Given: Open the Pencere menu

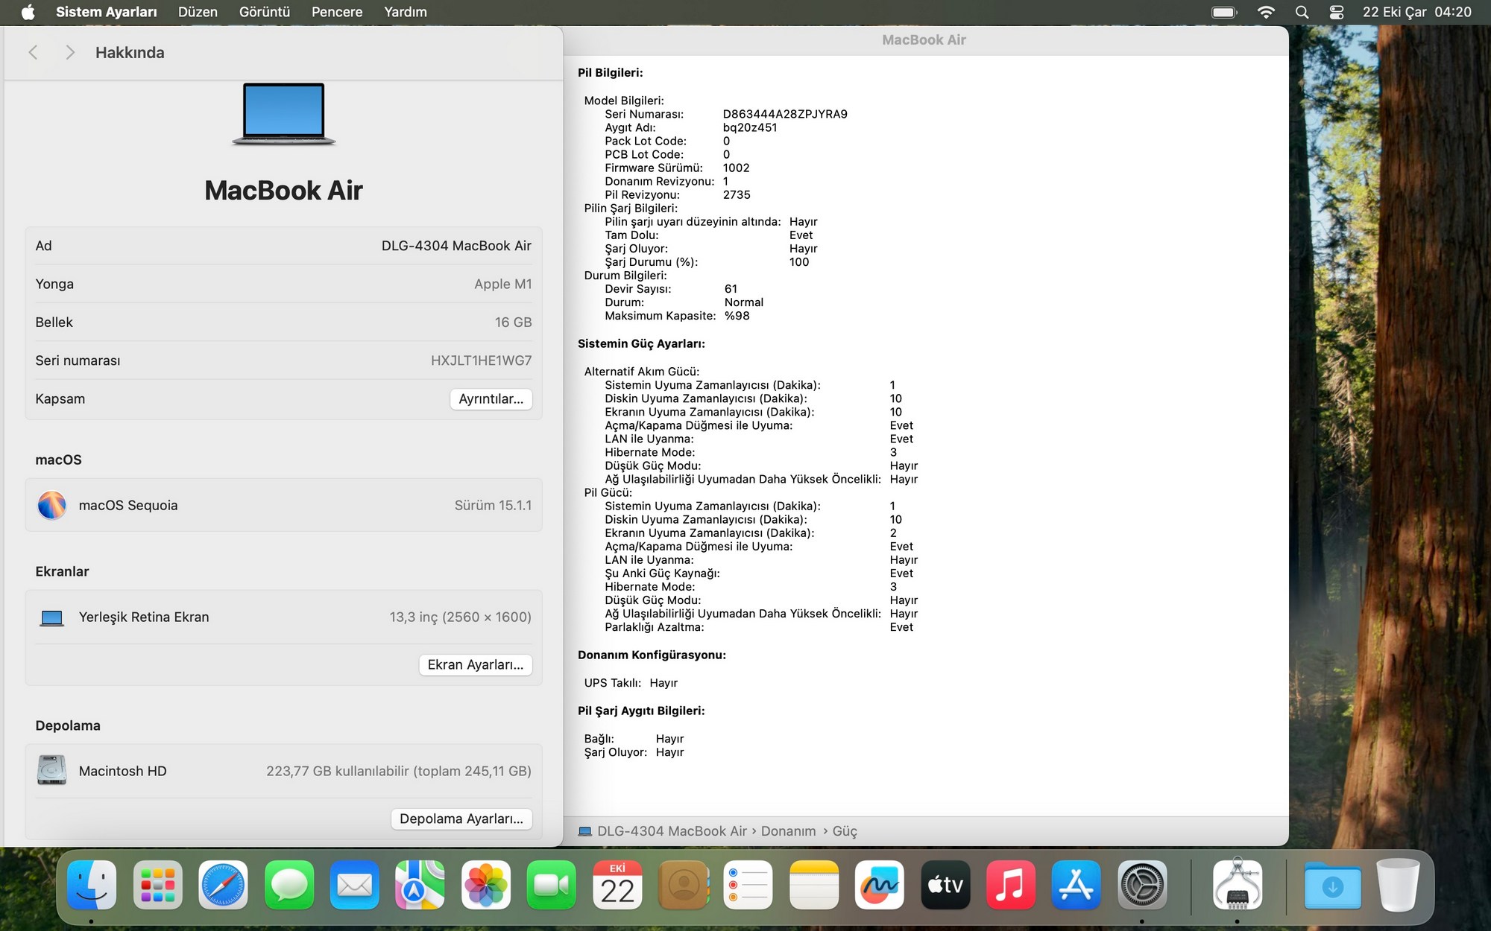Looking at the screenshot, I should [336, 12].
